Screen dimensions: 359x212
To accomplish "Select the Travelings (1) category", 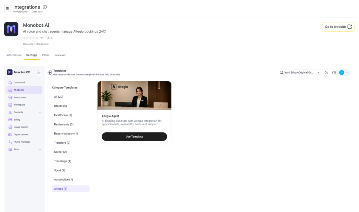I will point(70,161).
